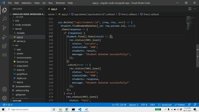
Task: Expand the environments folder
Action: click(24, 58)
